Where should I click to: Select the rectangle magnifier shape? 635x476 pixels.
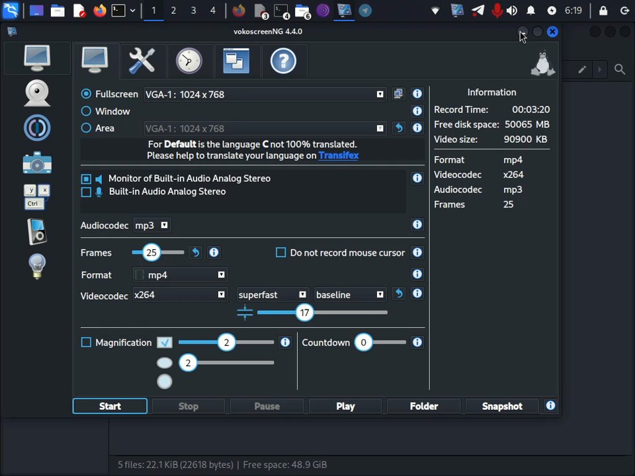[165, 342]
